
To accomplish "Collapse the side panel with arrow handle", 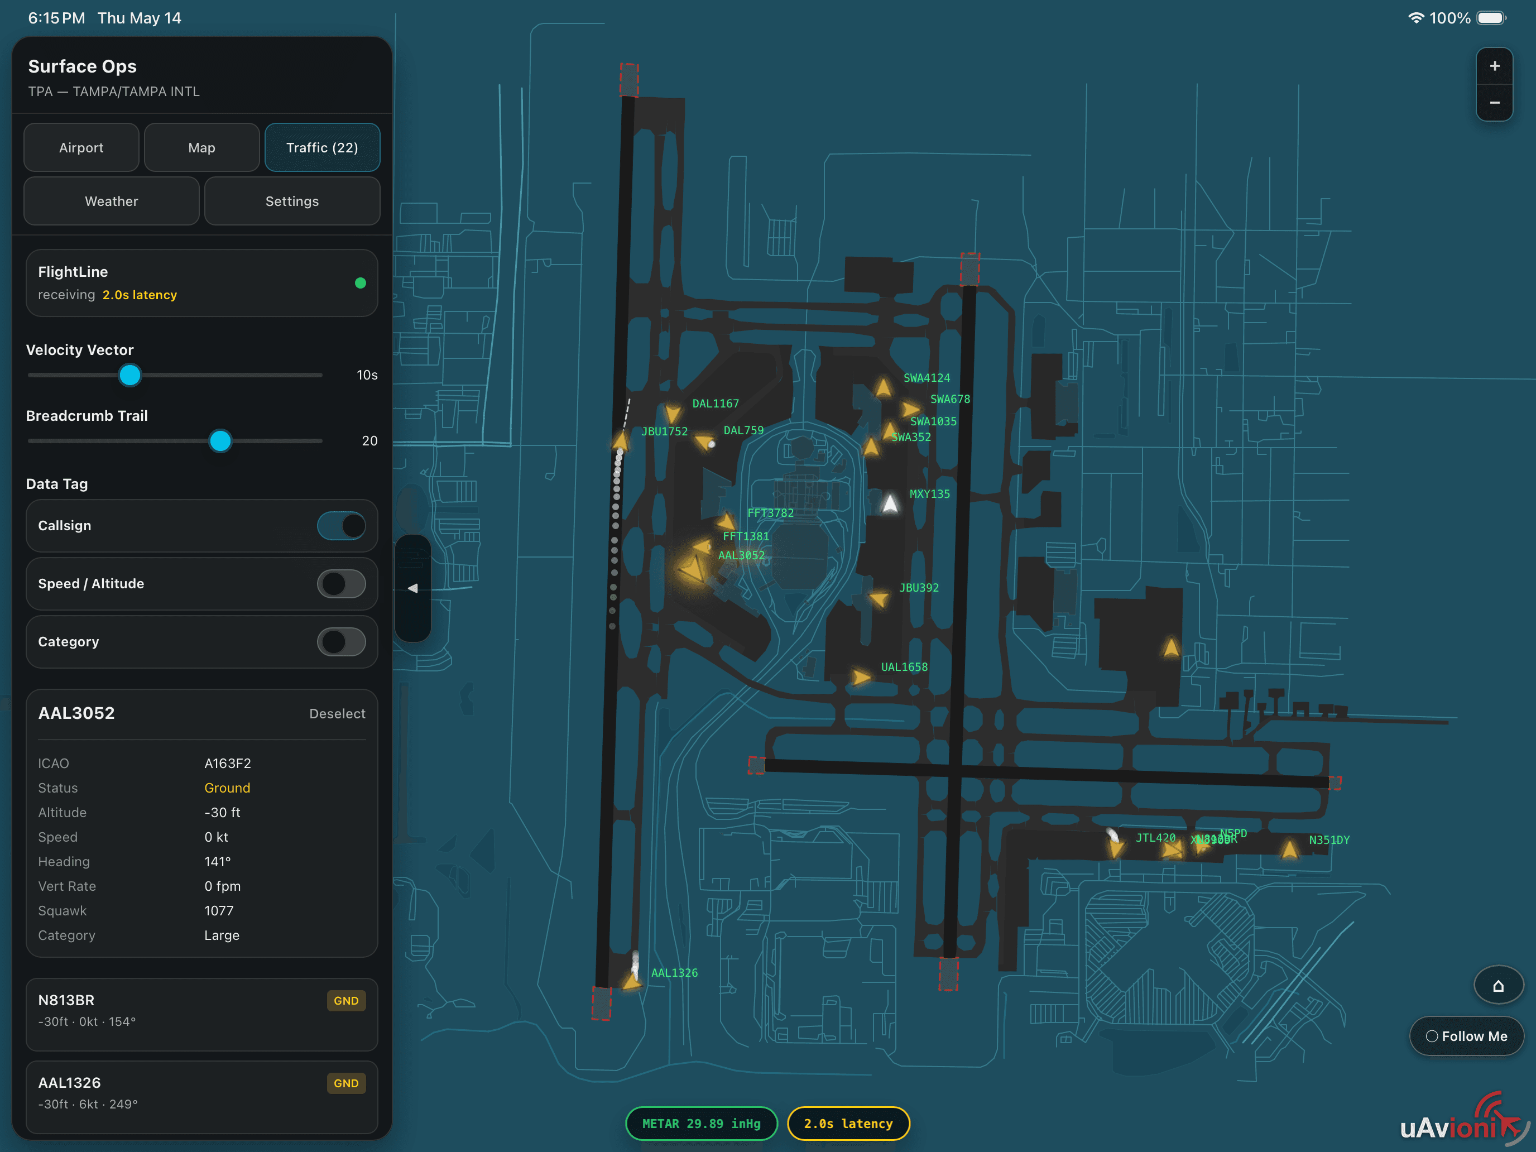I will click(x=412, y=588).
